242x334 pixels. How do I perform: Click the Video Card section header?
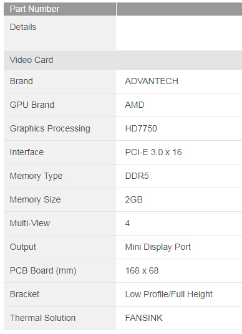click(x=123, y=60)
